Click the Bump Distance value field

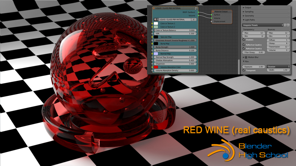[x=175, y=50]
